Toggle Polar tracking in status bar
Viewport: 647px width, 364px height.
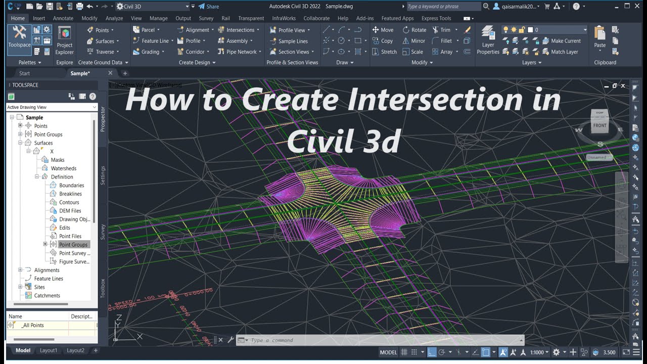tap(442, 352)
